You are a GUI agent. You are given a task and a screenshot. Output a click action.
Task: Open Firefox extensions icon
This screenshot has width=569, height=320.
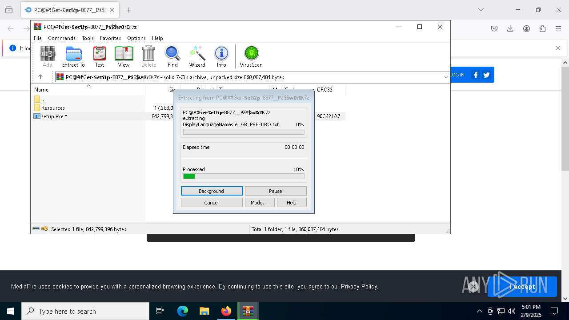pos(542,28)
